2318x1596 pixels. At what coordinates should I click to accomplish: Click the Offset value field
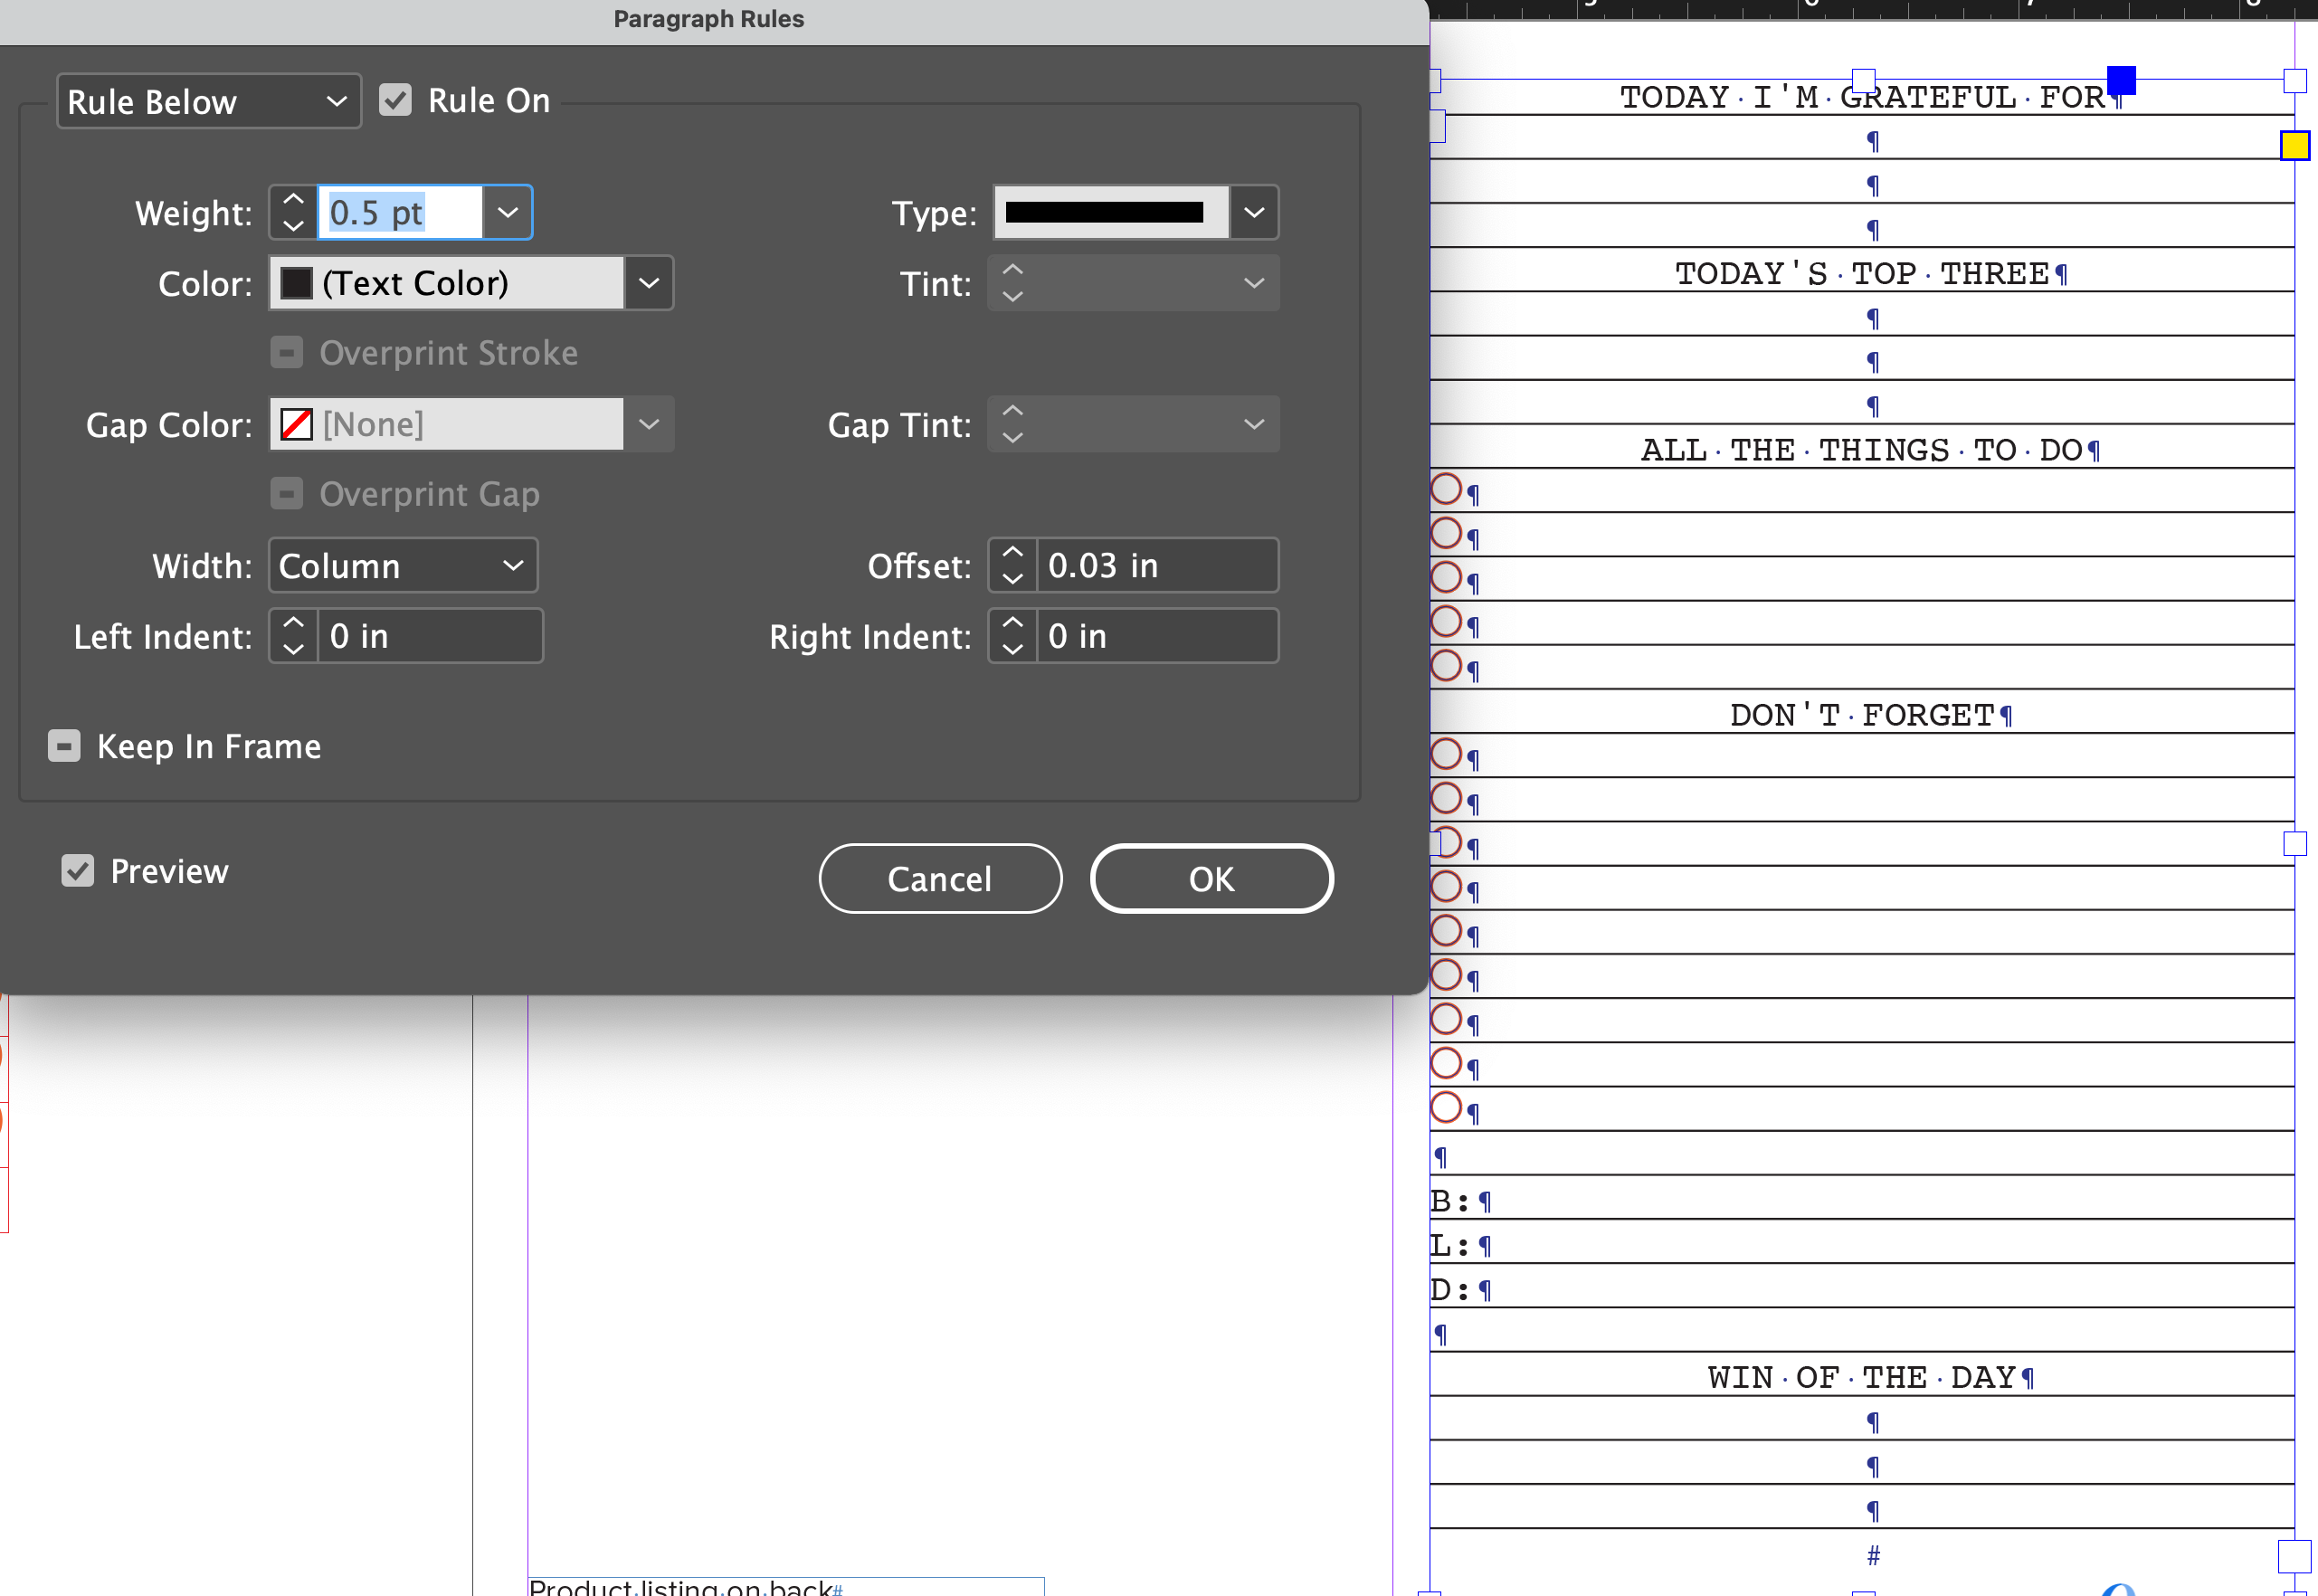(1156, 566)
